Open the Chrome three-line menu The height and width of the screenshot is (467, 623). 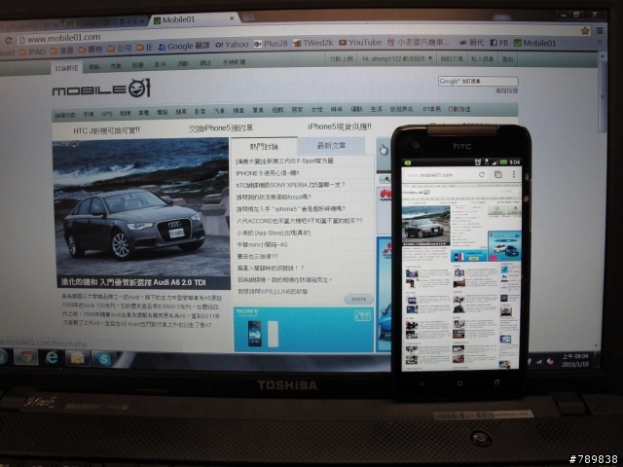coord(600,30)
